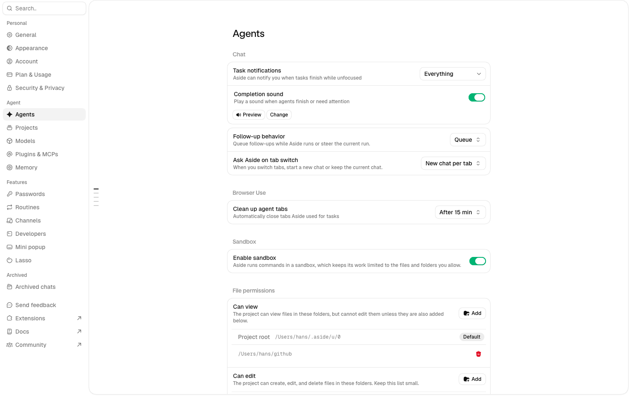Add a folder under Can view
This screenshot has width=631, height=397.
(x=472, y=313)
